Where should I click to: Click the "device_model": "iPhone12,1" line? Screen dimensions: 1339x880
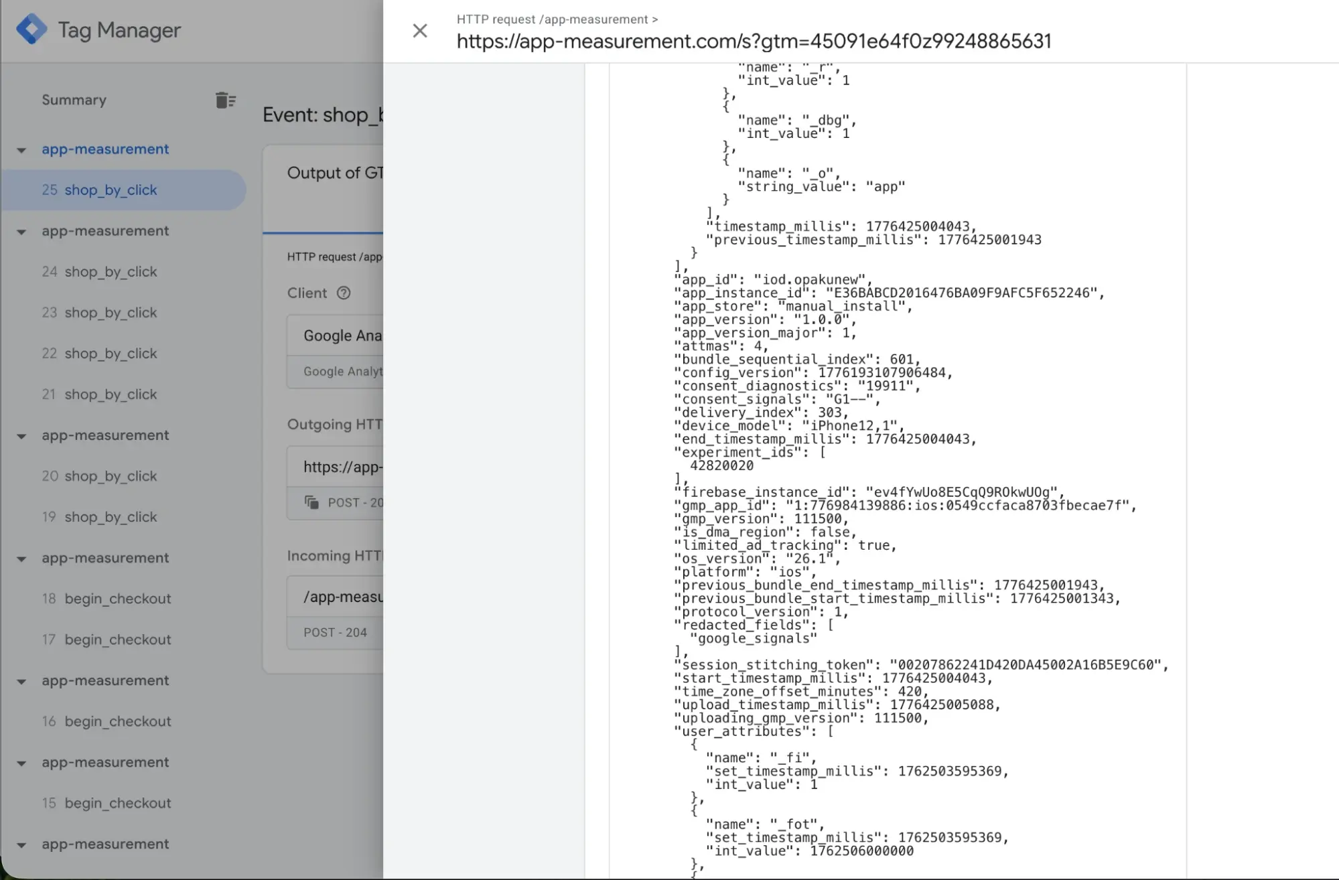(789, 425)
